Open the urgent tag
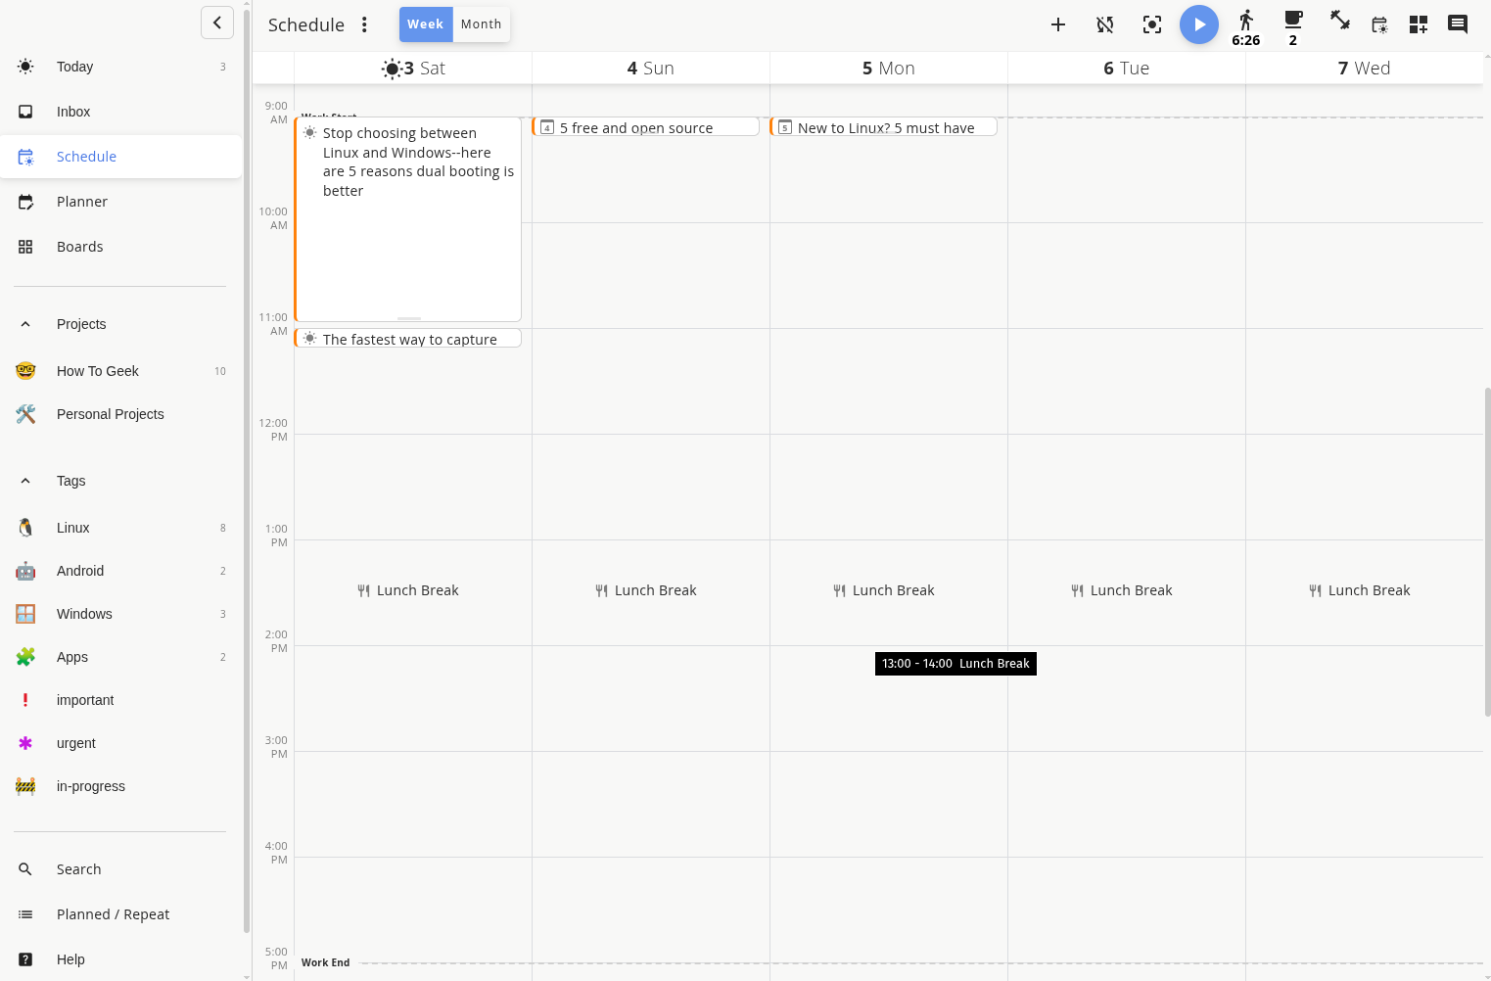The height and width of the screenshot is (981, 1491). pos(121,743)
